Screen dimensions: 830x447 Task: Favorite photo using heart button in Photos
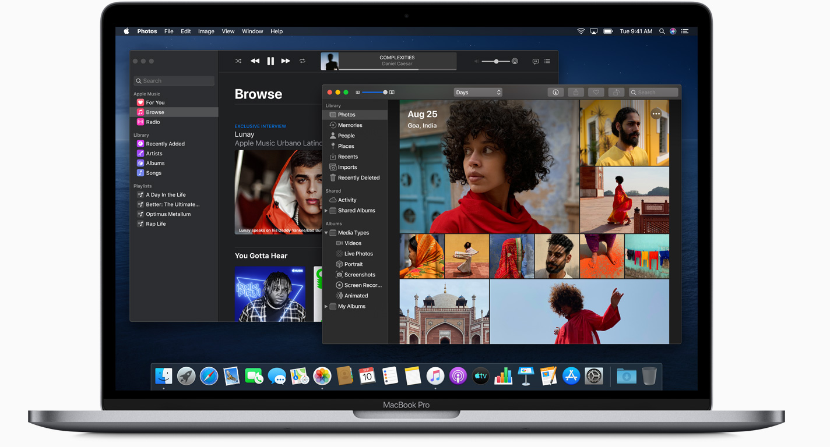[x=596, y=92]
